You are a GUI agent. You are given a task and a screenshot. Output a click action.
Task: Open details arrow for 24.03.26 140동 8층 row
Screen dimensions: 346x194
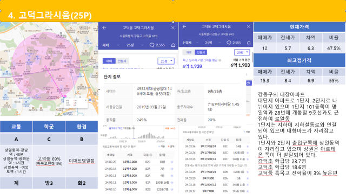coord(248,153)
